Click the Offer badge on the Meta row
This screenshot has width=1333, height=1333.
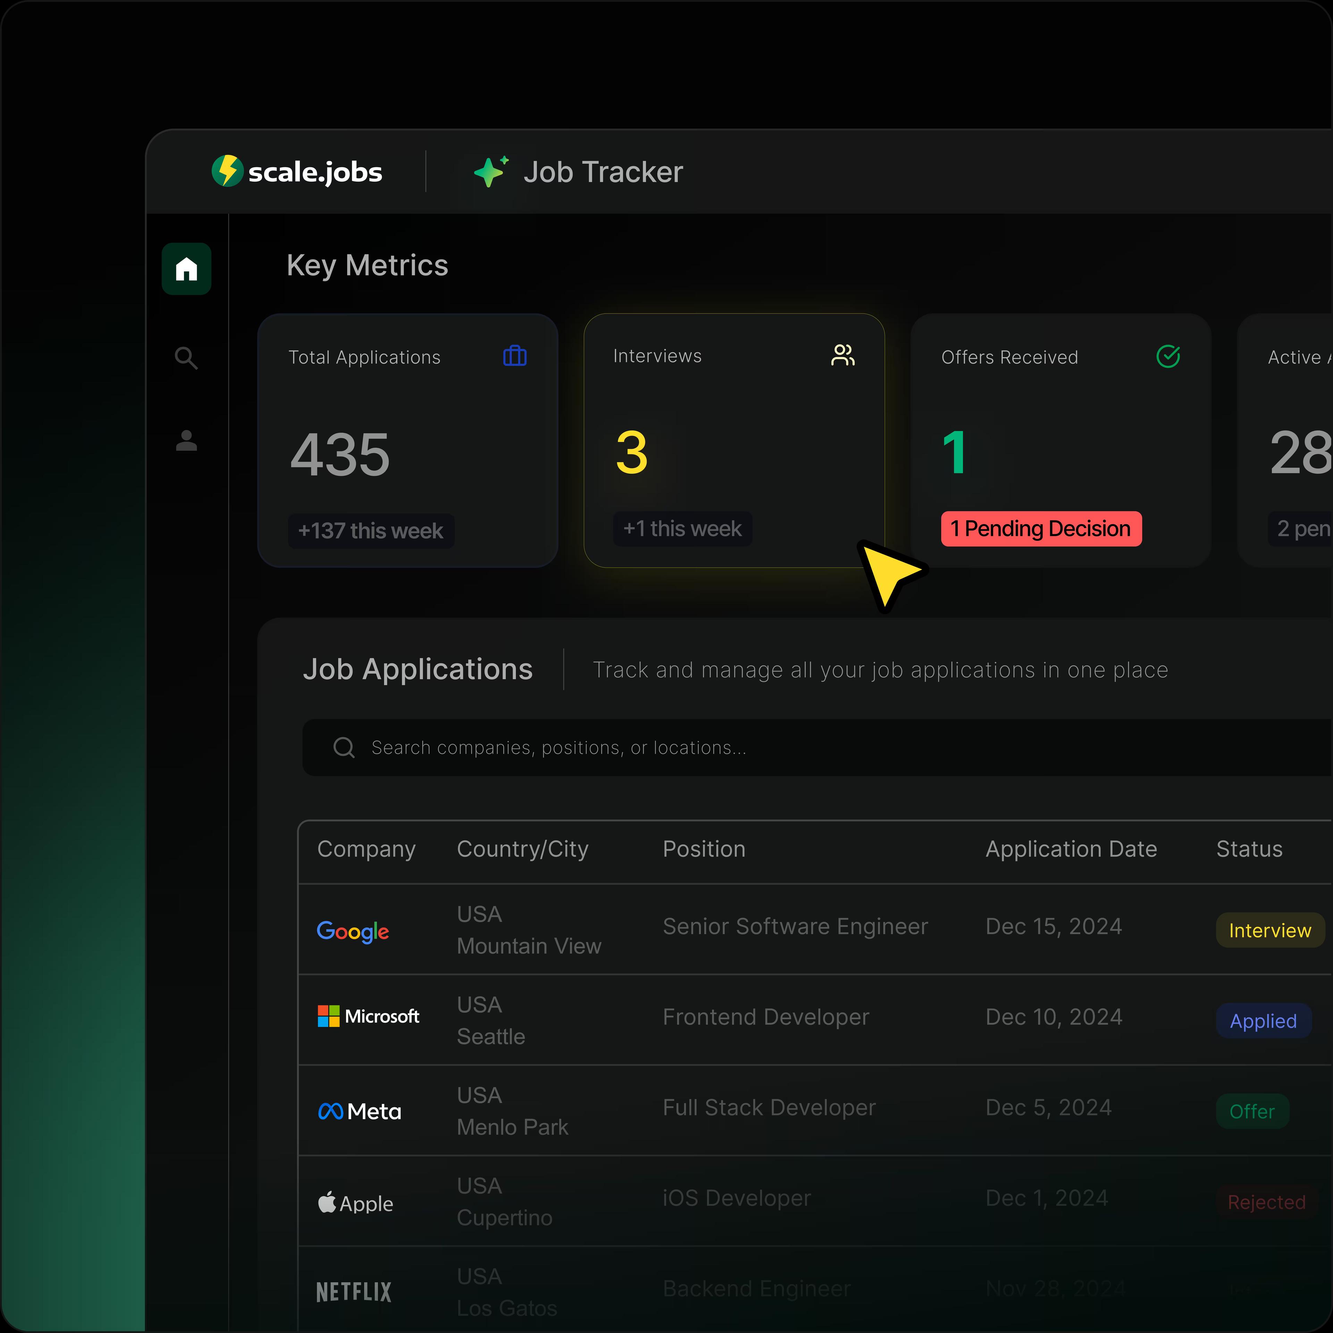tap(1252, 1112)
